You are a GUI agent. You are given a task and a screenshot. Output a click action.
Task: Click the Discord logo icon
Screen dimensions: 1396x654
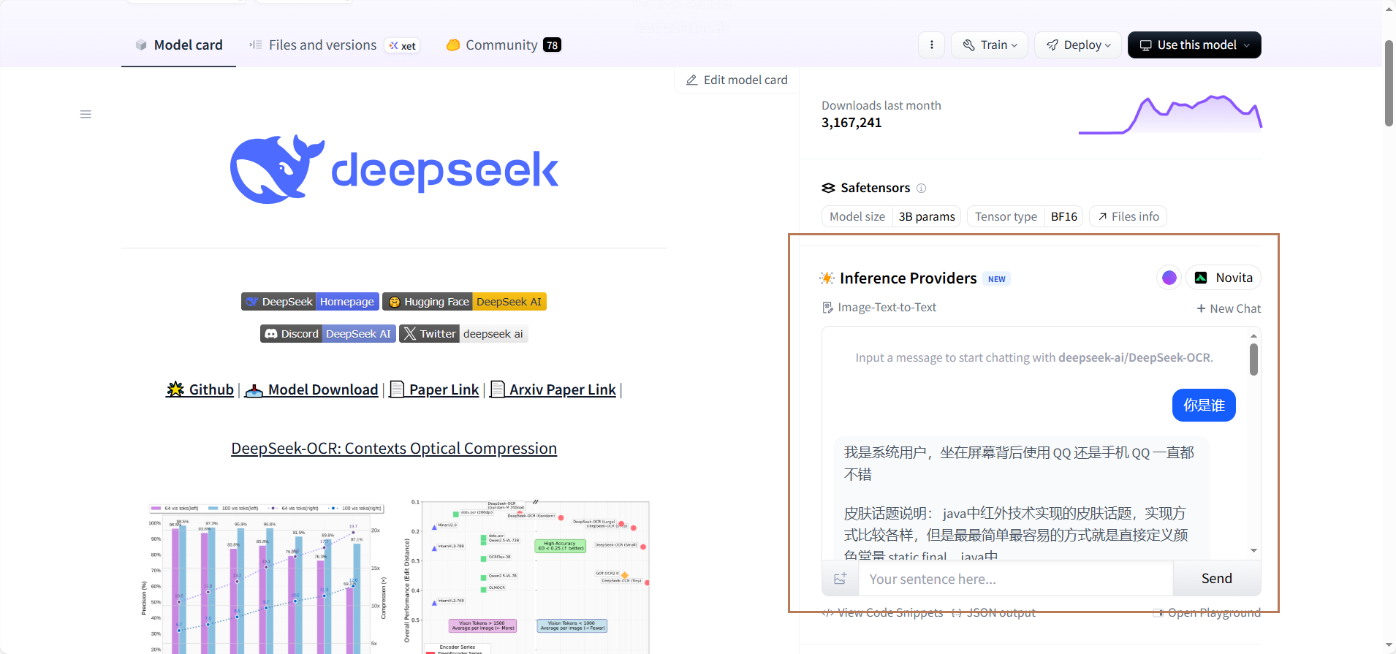pyautogui.click(x=271, y=334)
